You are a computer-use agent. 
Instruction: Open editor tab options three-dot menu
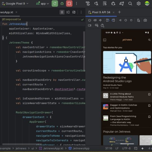tap(81, 12)
